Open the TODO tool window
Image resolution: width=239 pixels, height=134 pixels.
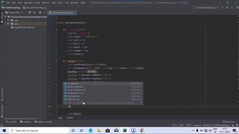[11, 122]
